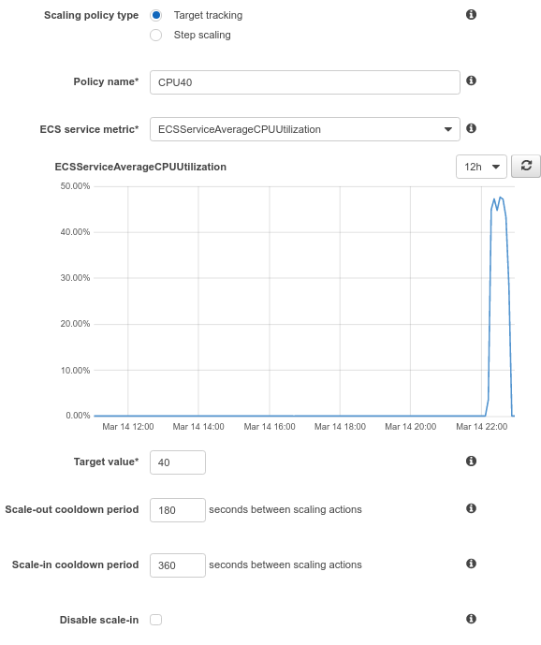Refresh the CPU utilization graph

pos(526,167)
